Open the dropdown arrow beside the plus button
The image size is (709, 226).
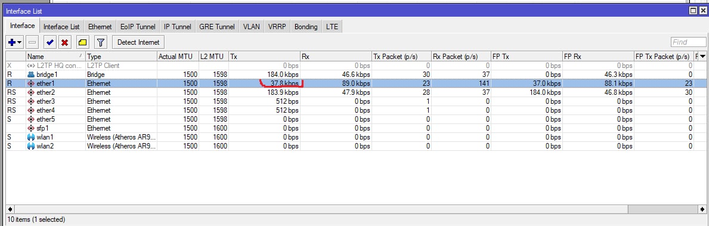[20, 42]
